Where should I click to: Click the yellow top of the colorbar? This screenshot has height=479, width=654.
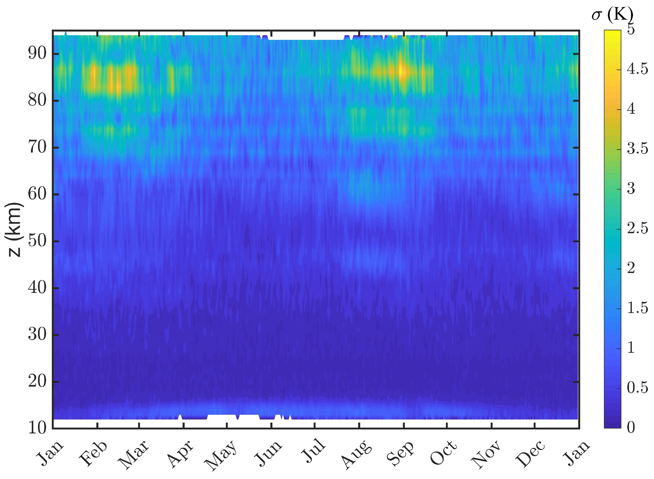612,32
